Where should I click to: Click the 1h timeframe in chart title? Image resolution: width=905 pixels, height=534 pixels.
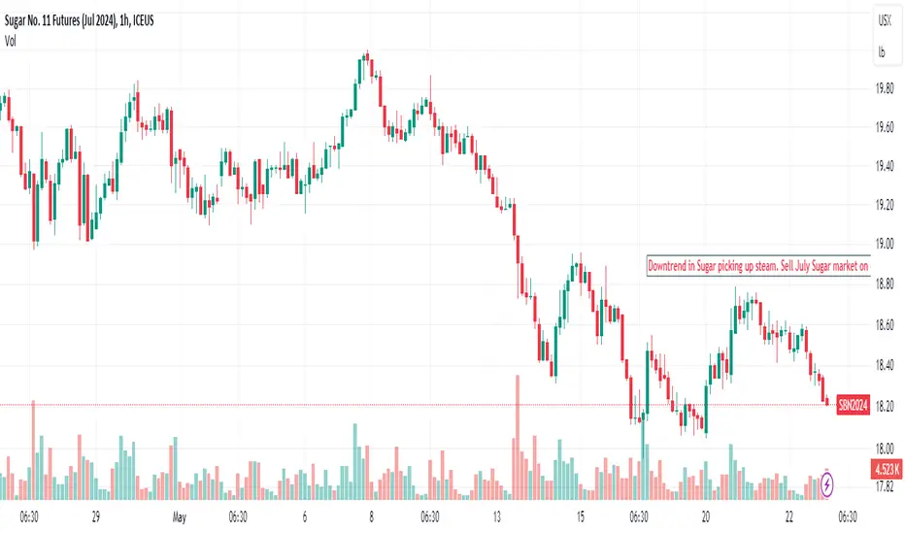[124, 21]
